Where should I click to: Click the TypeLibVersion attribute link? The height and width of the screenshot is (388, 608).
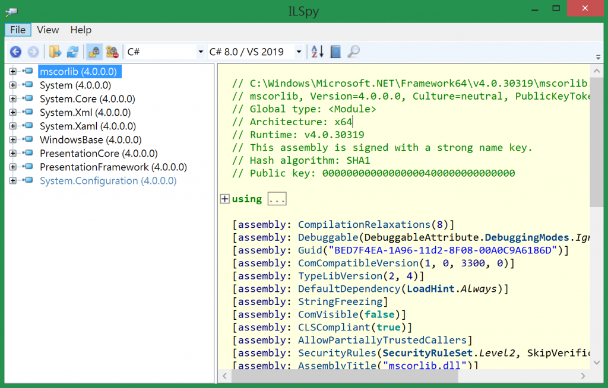(340, 276)
